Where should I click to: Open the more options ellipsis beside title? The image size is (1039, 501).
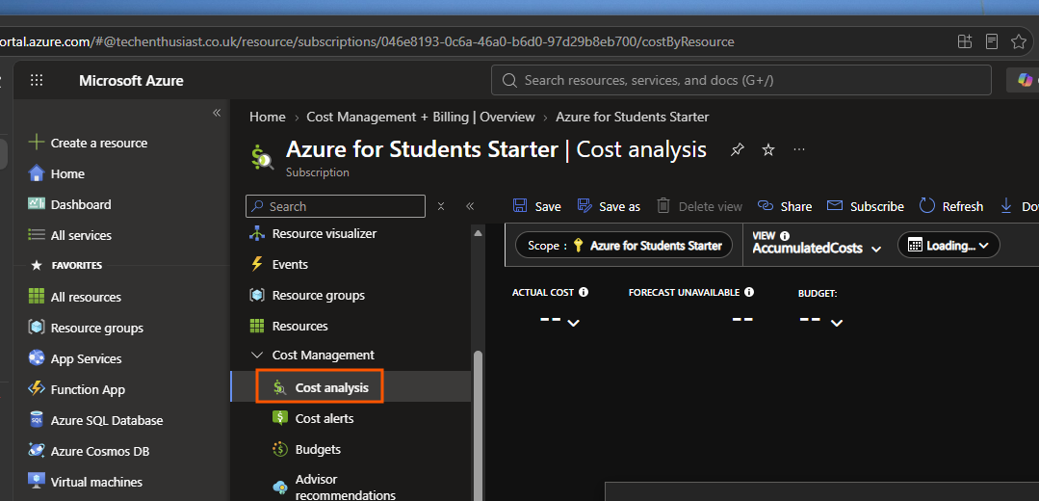point(799,149)
